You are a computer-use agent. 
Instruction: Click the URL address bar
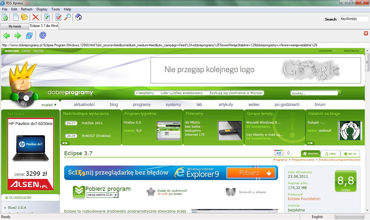(x=185, y=45)
